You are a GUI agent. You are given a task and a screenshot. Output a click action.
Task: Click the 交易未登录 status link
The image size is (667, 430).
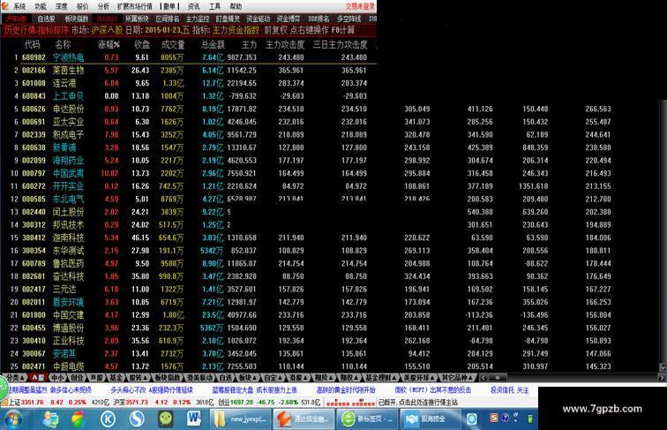point(360,6)
